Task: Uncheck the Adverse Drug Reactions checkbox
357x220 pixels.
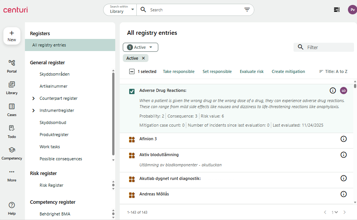Action: [x=132, y=91]
